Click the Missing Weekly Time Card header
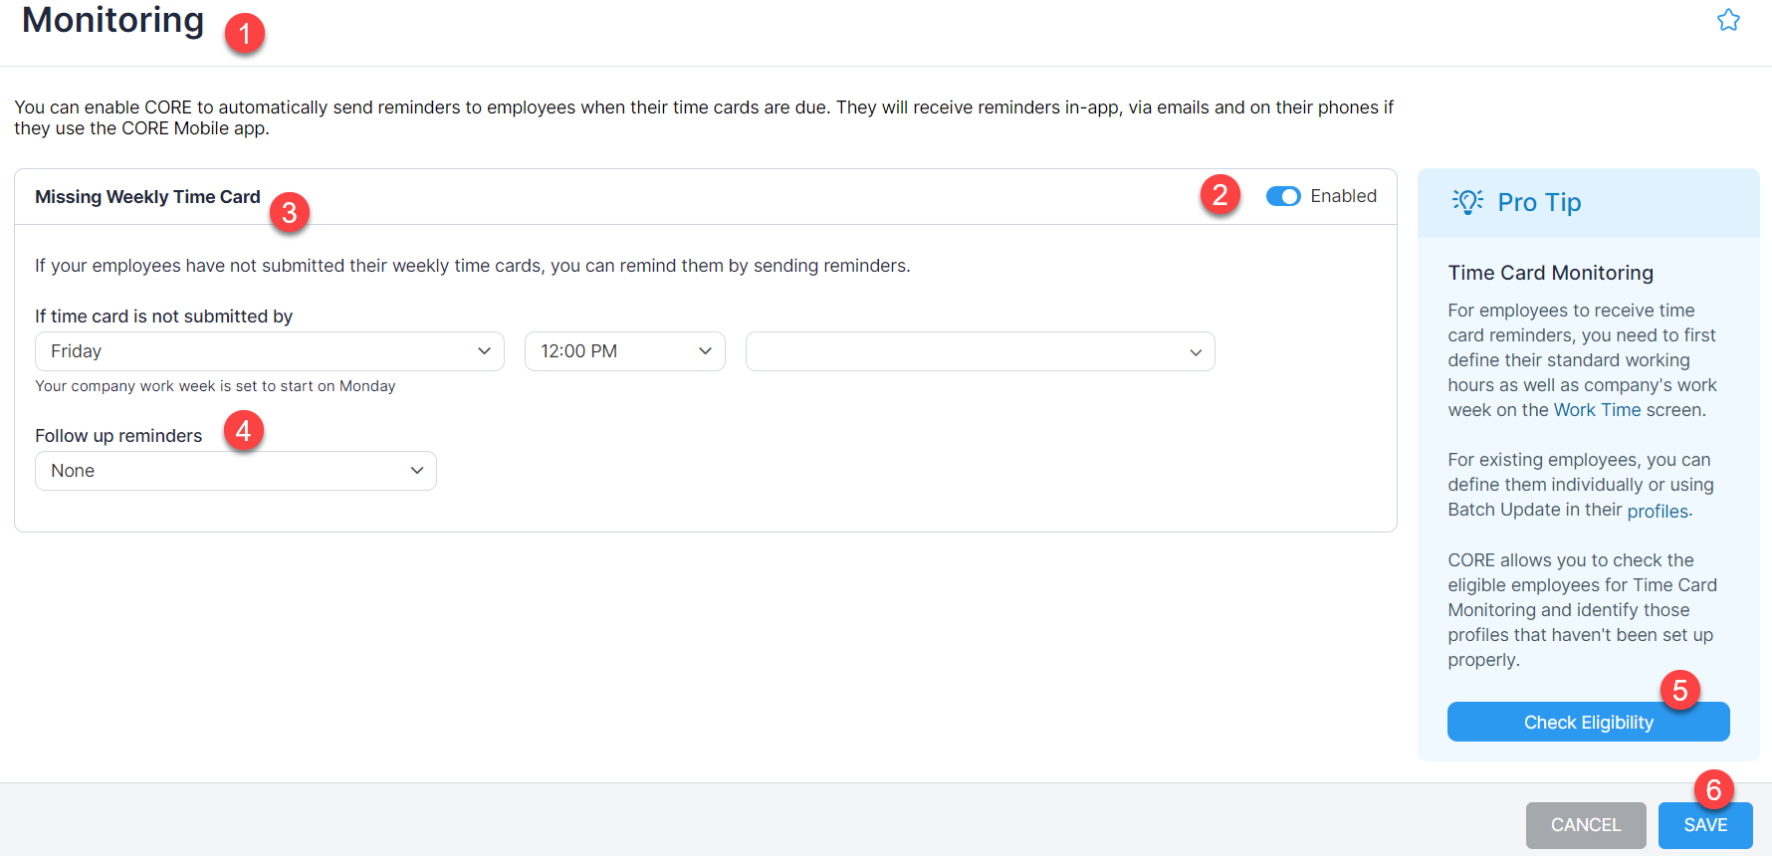The height and width of the screenshot is (856, 1772). 147,196
